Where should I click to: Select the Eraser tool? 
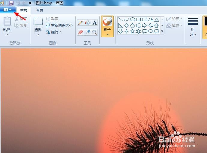(x=80, y=32)
